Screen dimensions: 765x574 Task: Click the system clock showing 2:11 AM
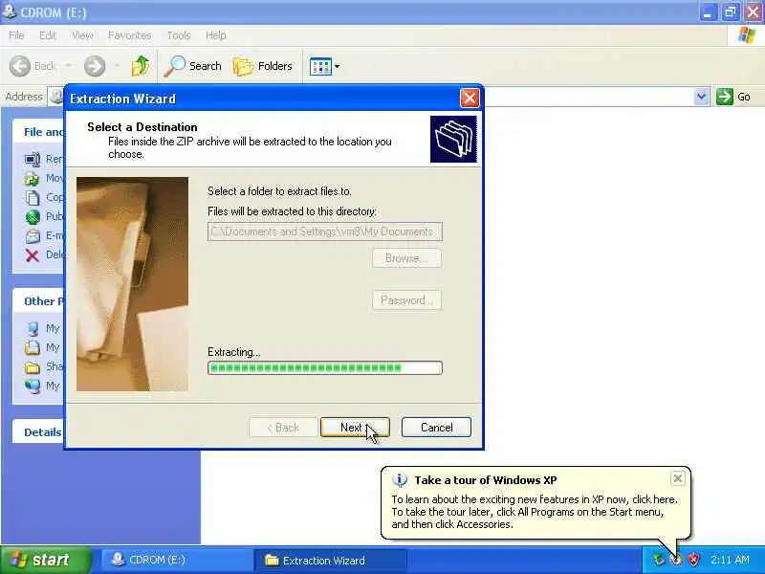click(730, 560)
